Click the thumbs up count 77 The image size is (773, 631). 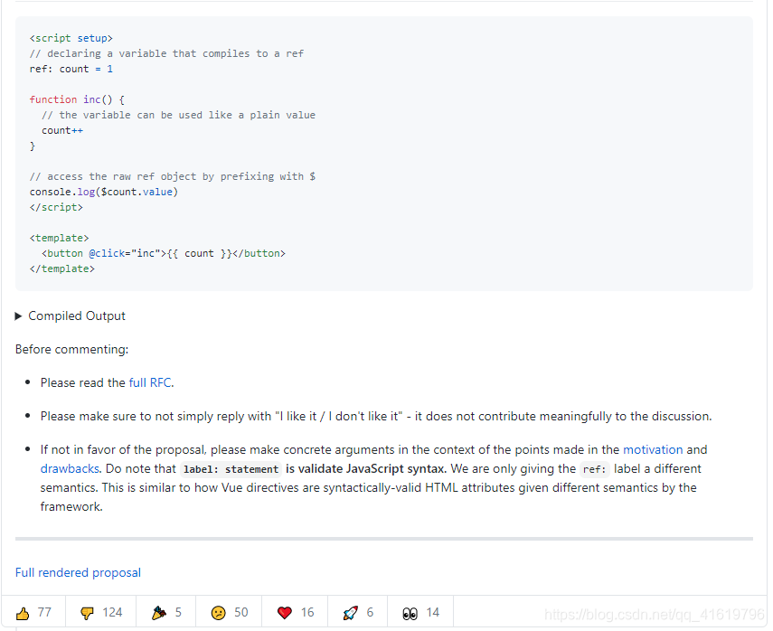[44, 612]
